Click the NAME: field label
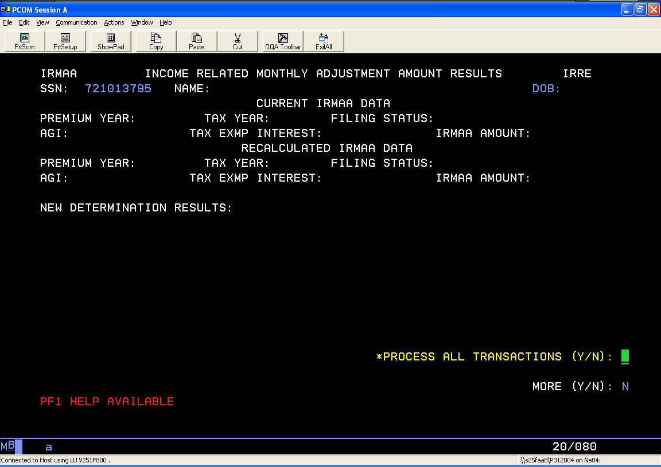 pyautogui.click(x=192, y=88)
